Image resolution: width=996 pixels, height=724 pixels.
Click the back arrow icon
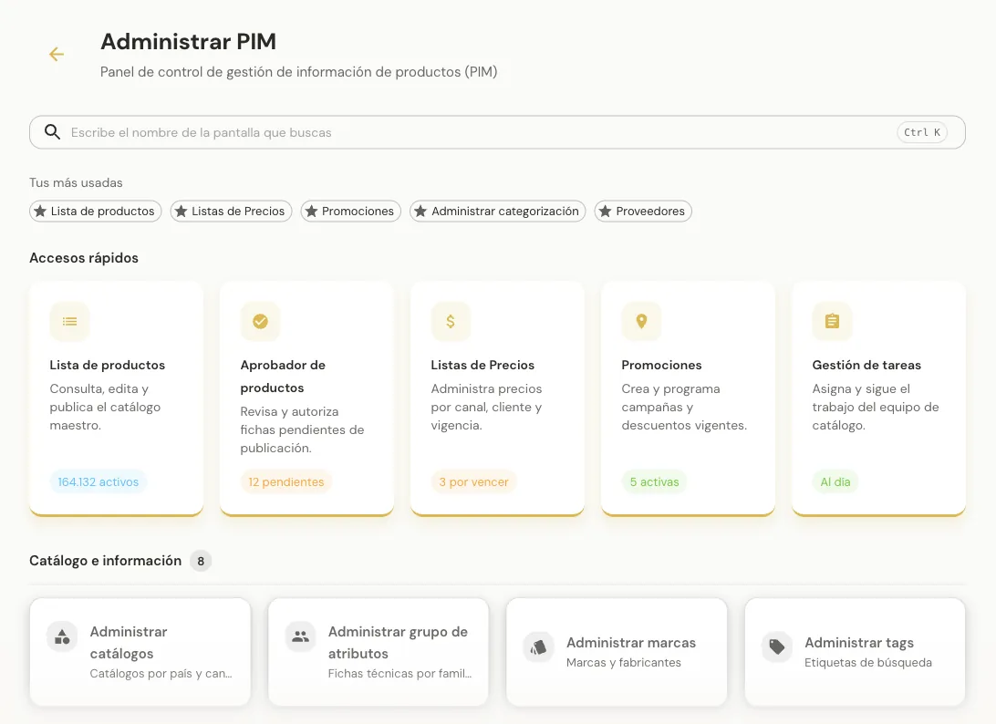57,55
